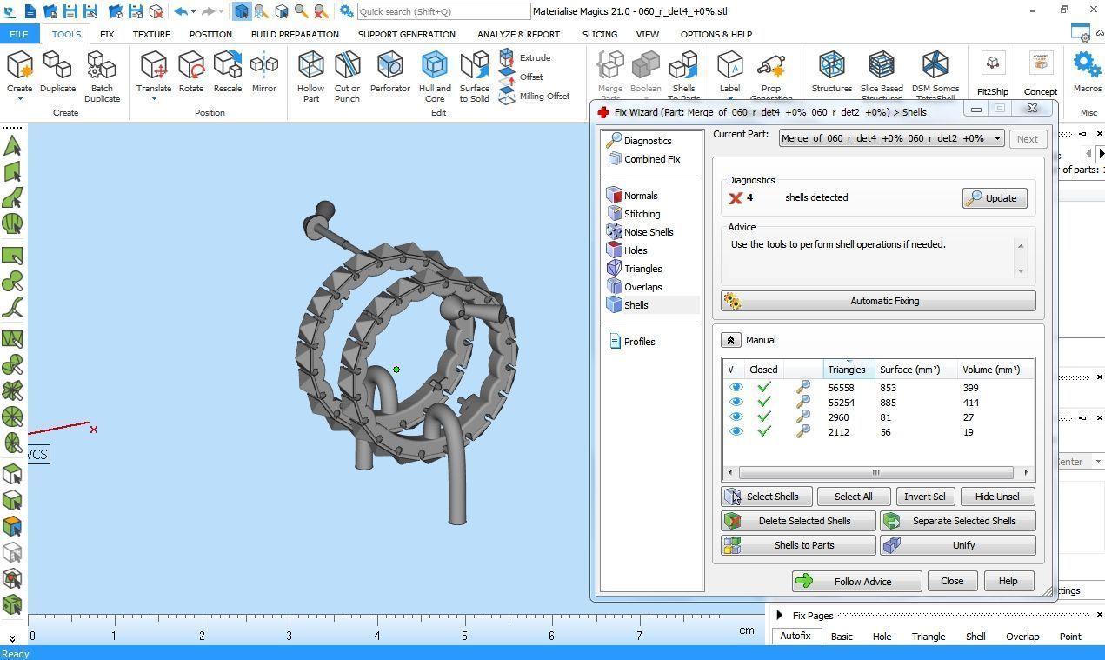
Task: Open the Macros tool
Action: click(x=1087, y=72)
